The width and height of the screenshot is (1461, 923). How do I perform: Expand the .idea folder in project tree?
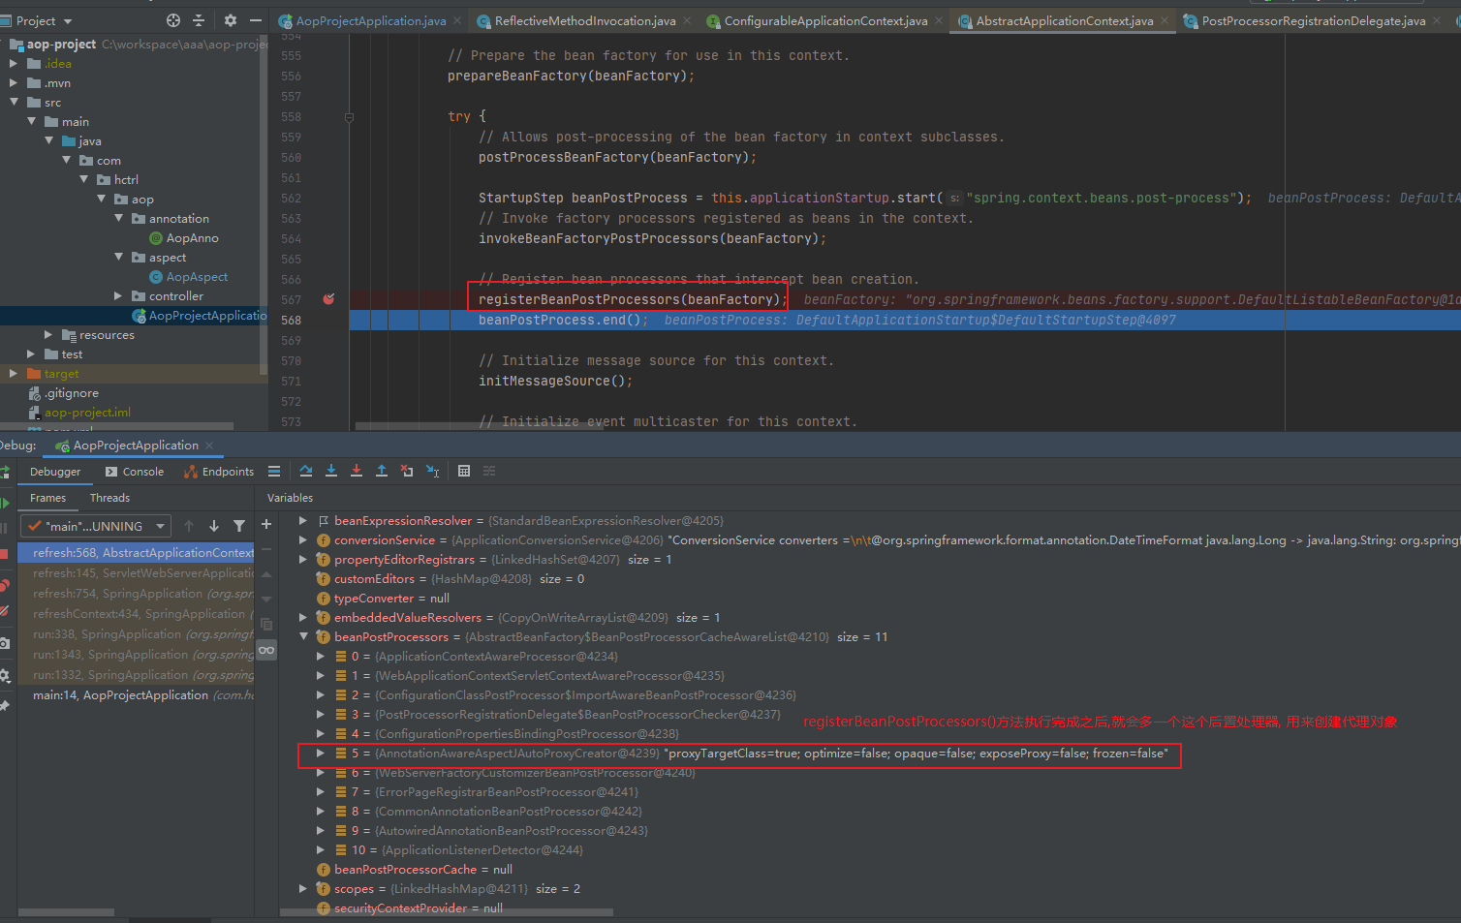(14, 64)
